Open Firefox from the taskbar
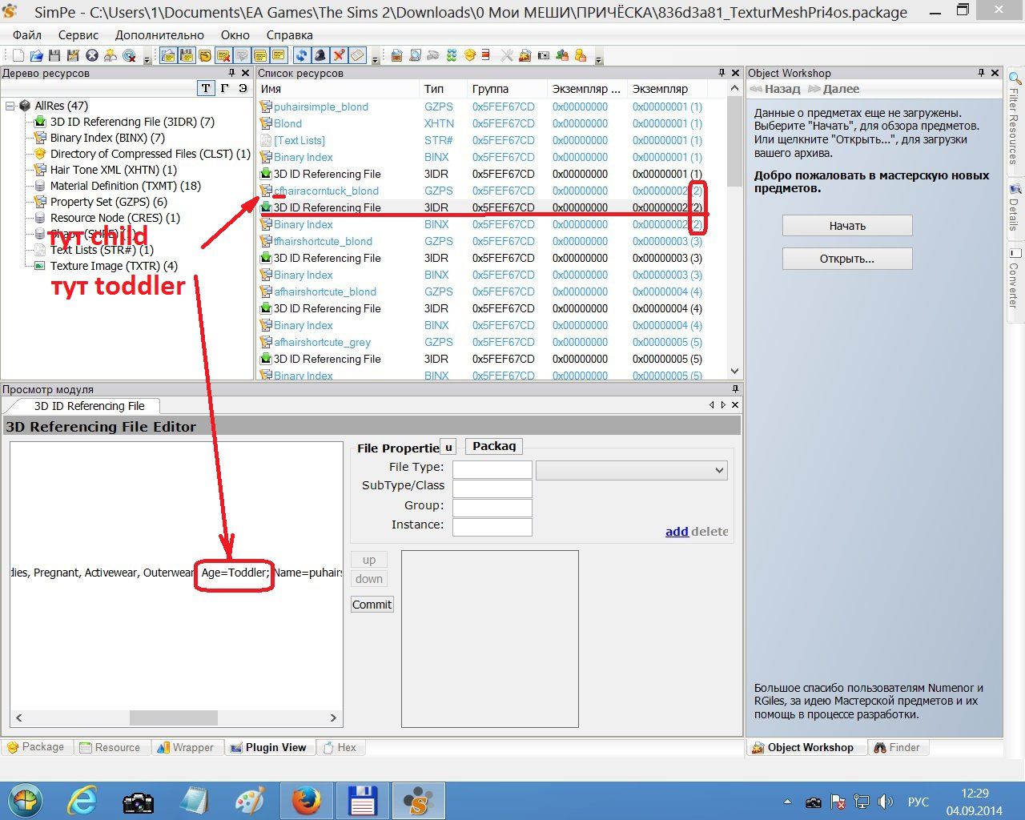This screenshot has height=820, width=1025. point(306,801)
